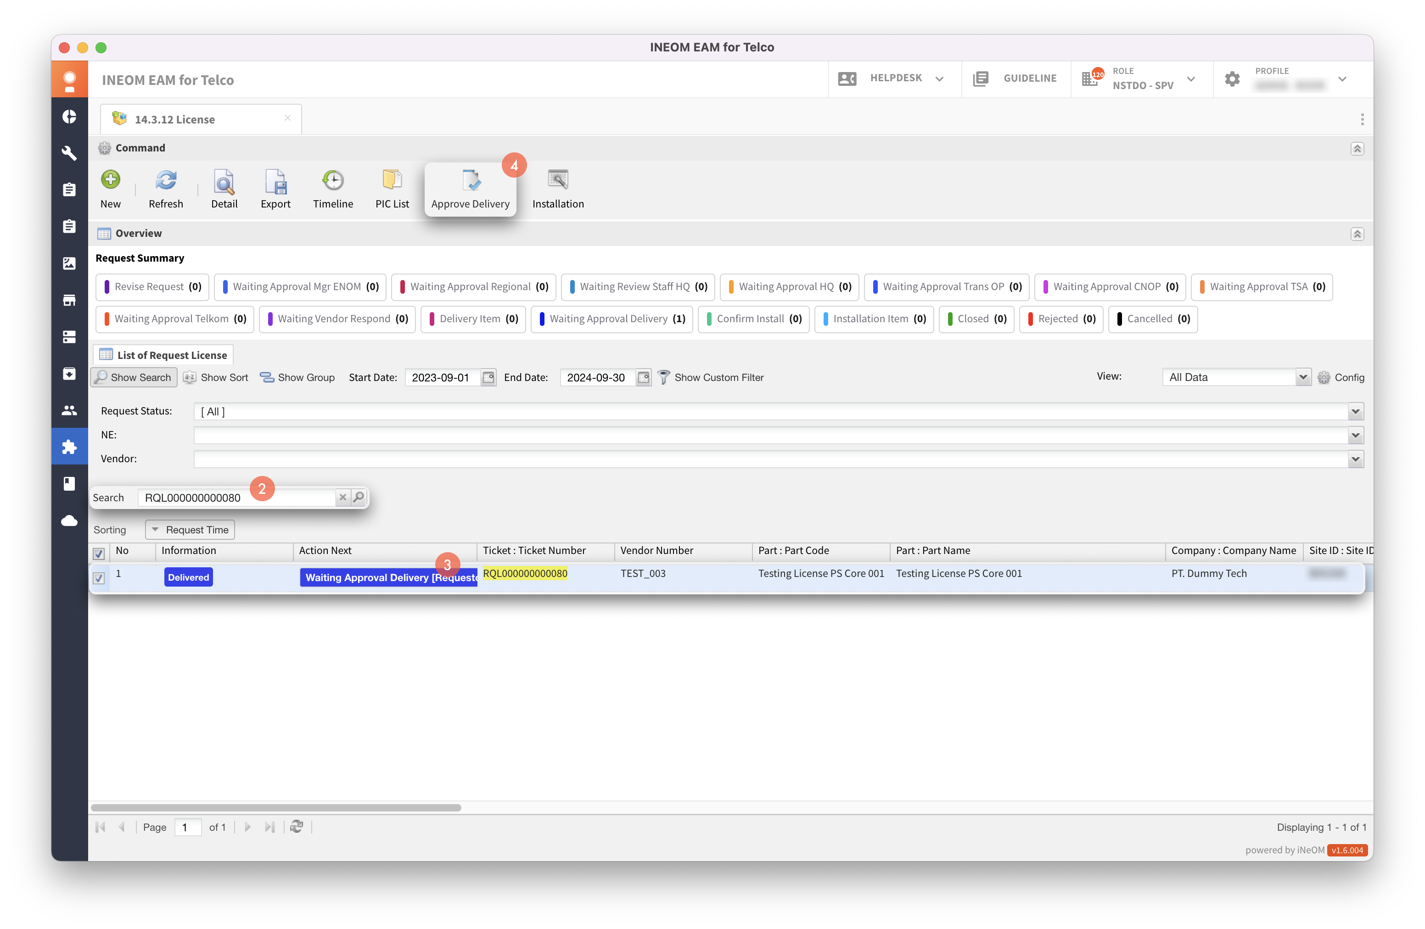Viewport: 1425px width, 929px height.
Task: Open the End Date calendar picker
Action: pyautogui.click(x=643, y=377)
